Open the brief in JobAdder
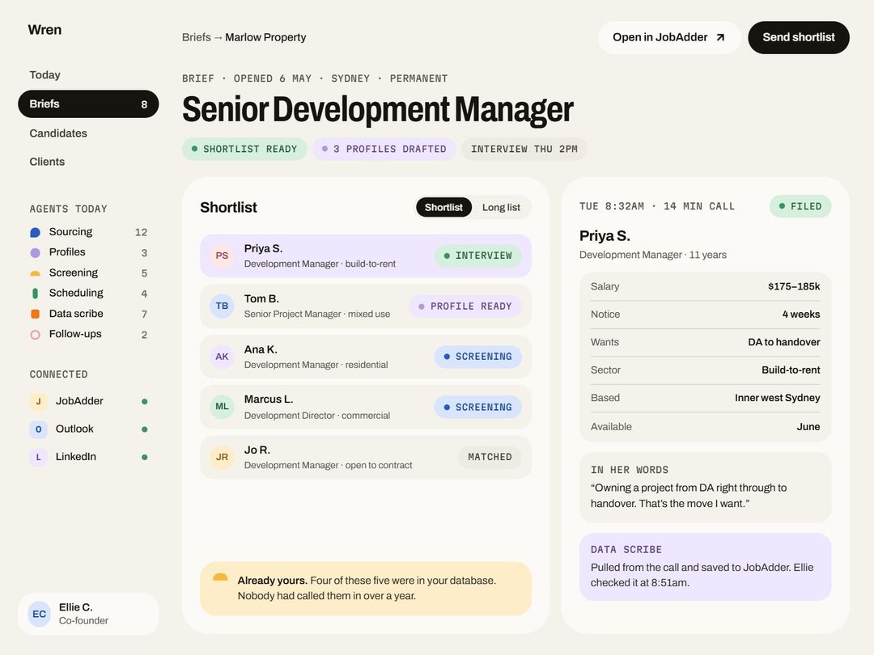This screenshot has width=874, height=655. pos(669,37)
